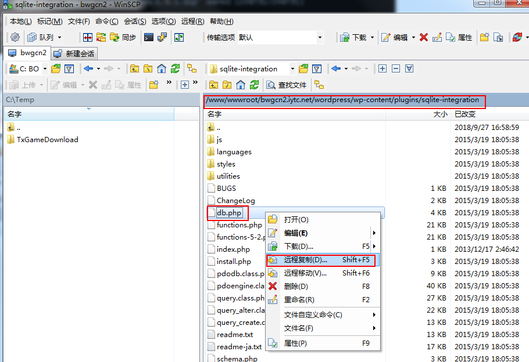The height and width of the screenshot is (362, 529).
Task: Click remote select-all checkmark icon
Action: pyautogui.click(x=409, y=68)
